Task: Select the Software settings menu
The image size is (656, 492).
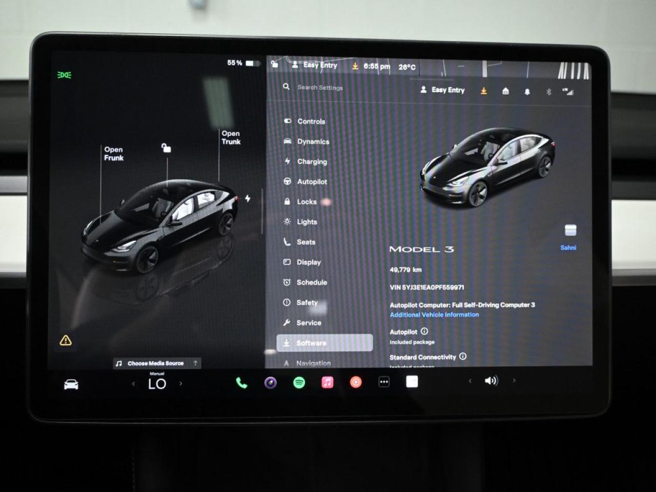Action: coord(324,343)
